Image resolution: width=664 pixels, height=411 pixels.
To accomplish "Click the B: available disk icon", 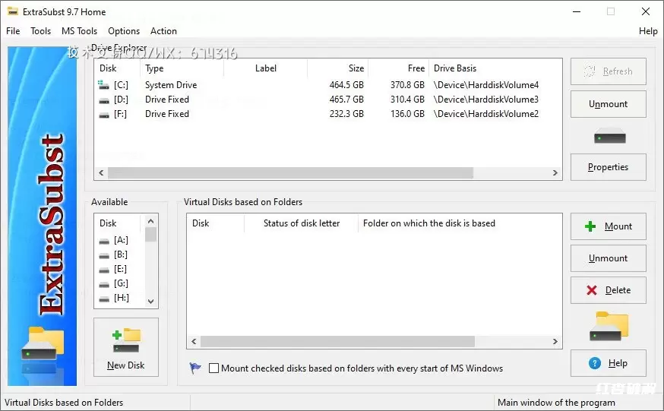I will point(104,255).
